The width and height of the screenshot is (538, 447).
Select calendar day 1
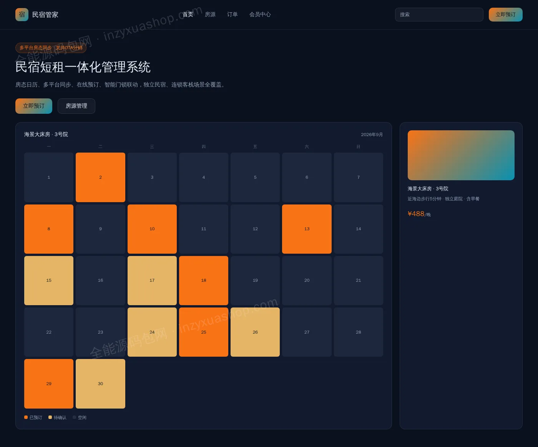coord(49,177)
